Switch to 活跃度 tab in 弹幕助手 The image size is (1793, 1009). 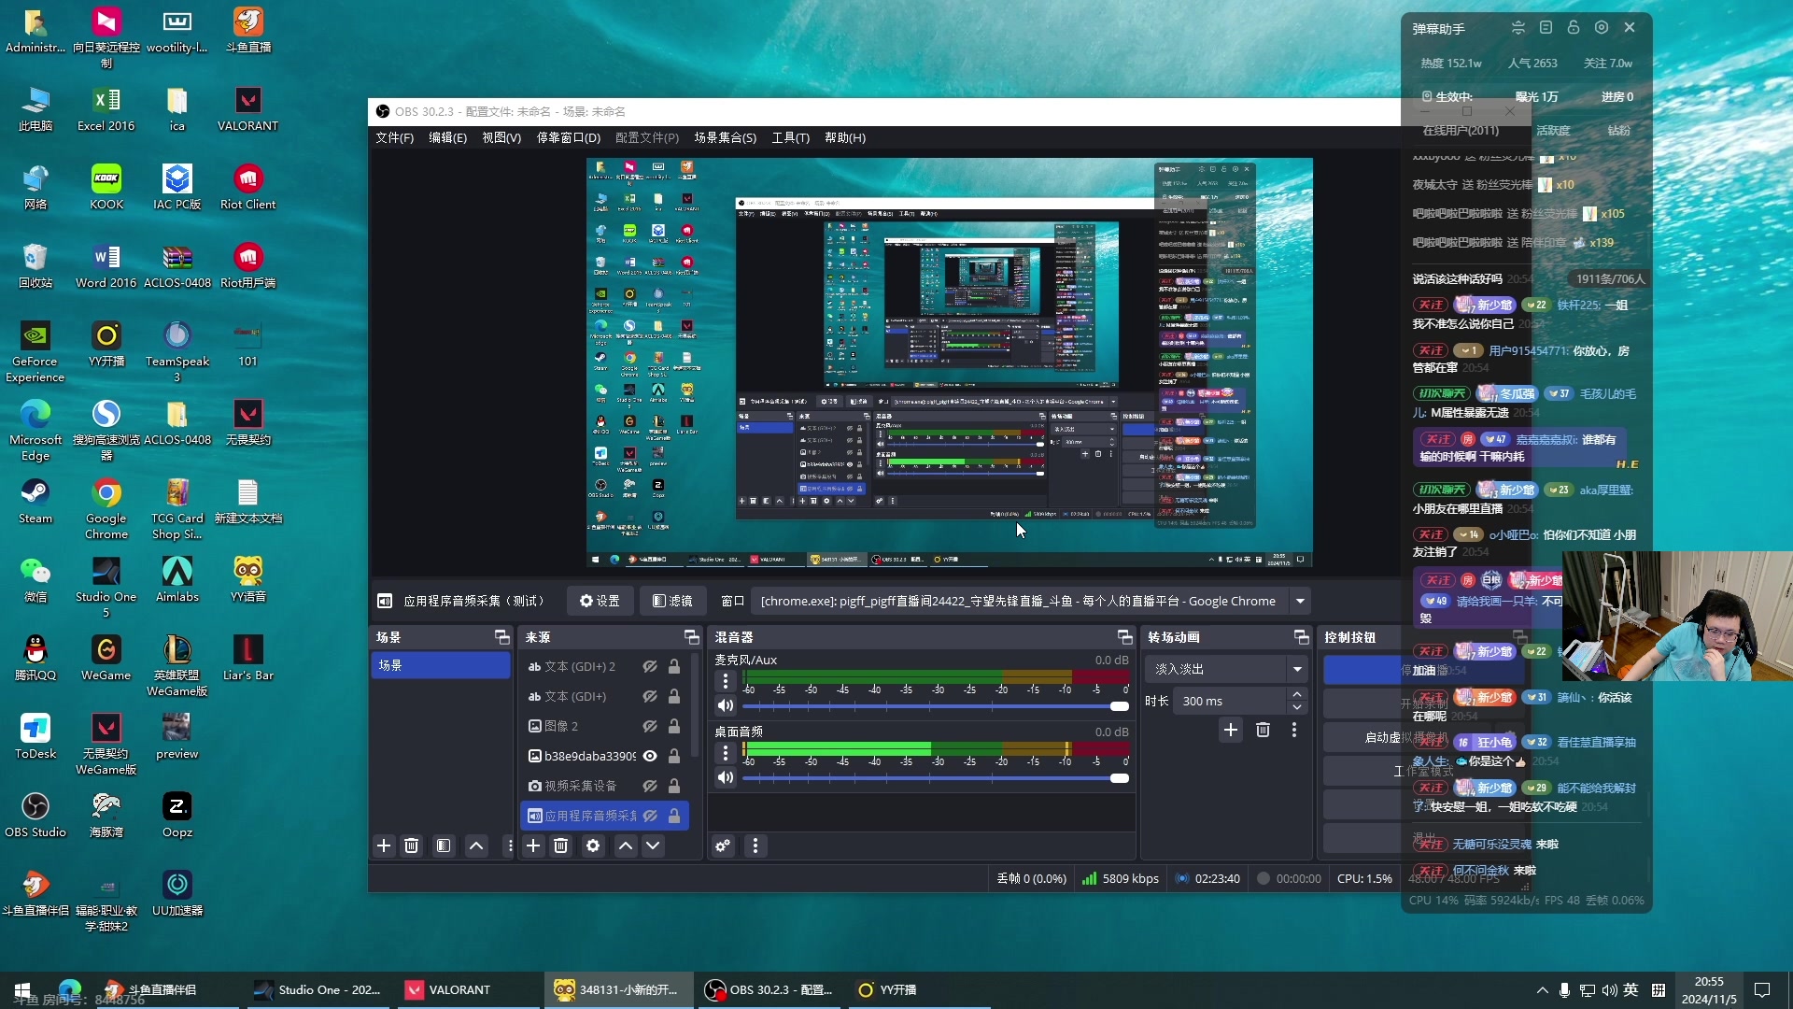point(1553,131)
